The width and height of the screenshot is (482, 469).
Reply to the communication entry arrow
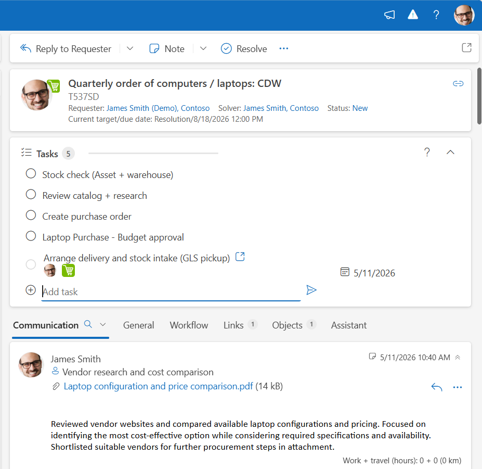pos(437,387)
